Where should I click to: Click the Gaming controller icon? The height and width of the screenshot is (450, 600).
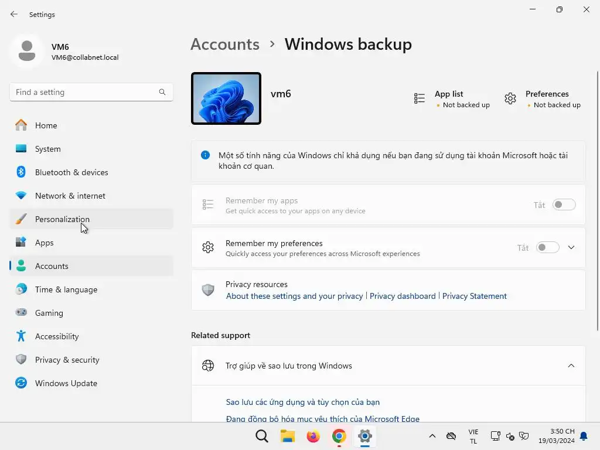click(21, 312)
